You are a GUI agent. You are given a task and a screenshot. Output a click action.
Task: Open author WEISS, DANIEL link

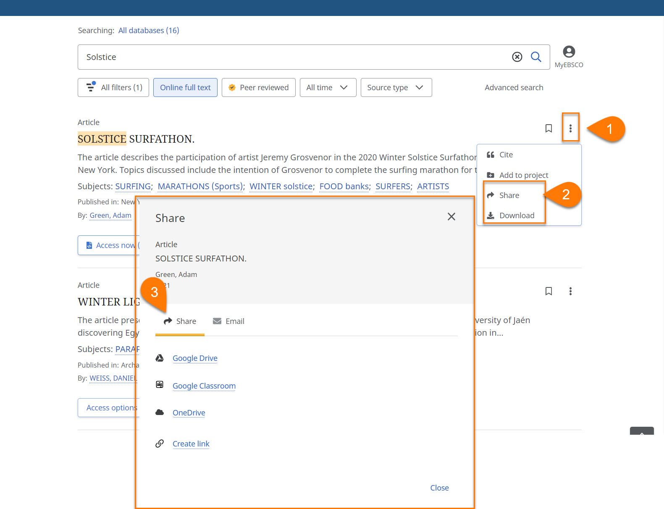113,378
